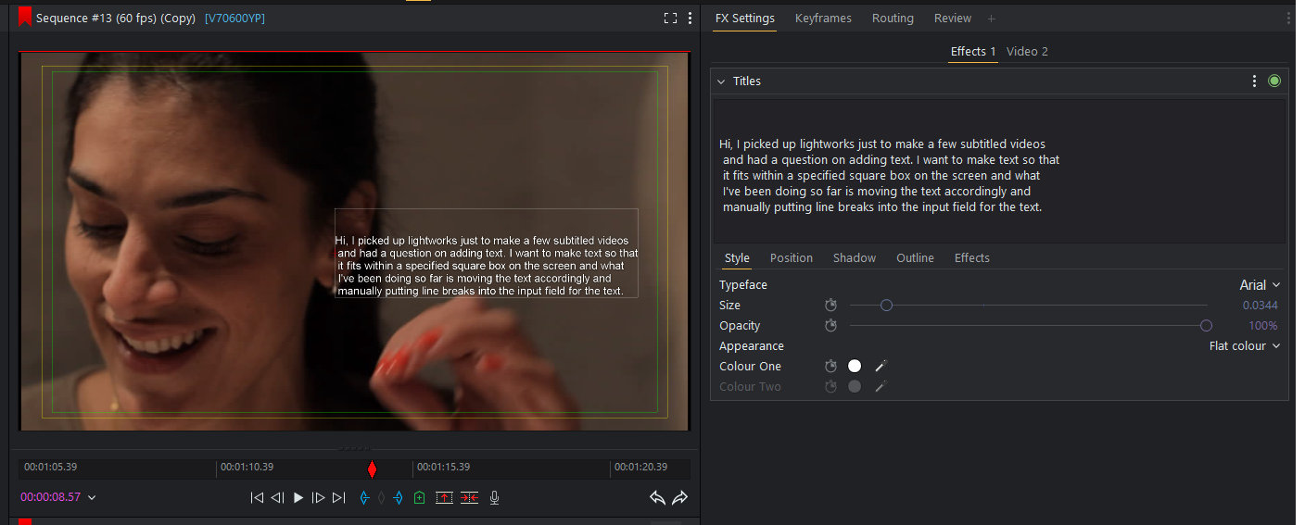Click the red sequence bookmark flag icon
The width and height of the screenshot is (1305, 525).
tap(25, 17)
